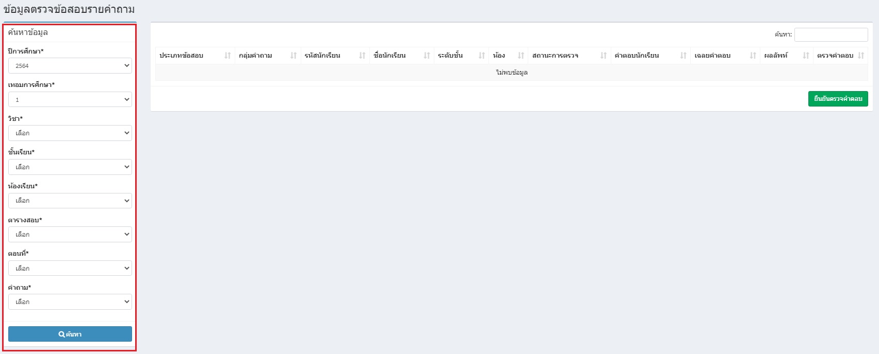Screen dimensions: 879x354
Task: Click the ไม่พบข้อมูล empty table message
Action: coord(512,73)
